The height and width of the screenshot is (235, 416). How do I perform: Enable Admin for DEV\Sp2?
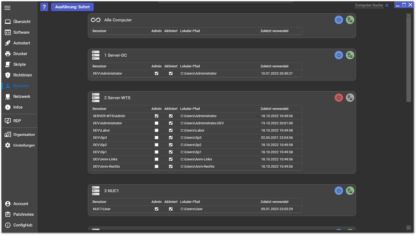tap(157, 145)
